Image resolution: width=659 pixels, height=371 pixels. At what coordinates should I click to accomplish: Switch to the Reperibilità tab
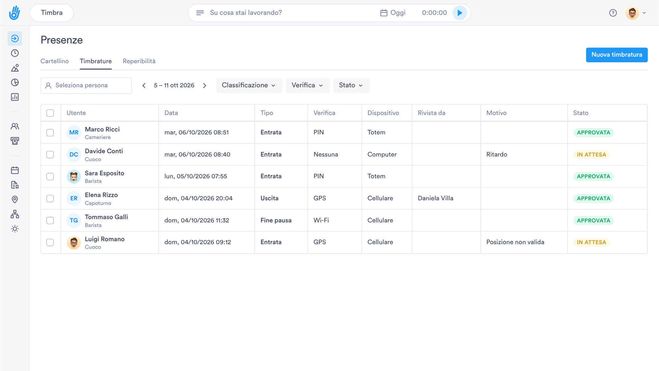pyautogui.click(x=139, y=61)
